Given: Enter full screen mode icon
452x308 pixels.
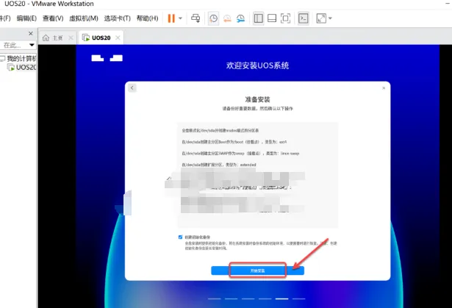Looking at the screenshot, I should [285, 18].
